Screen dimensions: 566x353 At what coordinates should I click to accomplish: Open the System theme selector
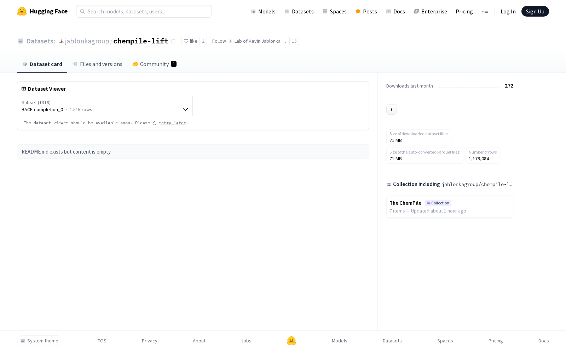click(40, 341)
